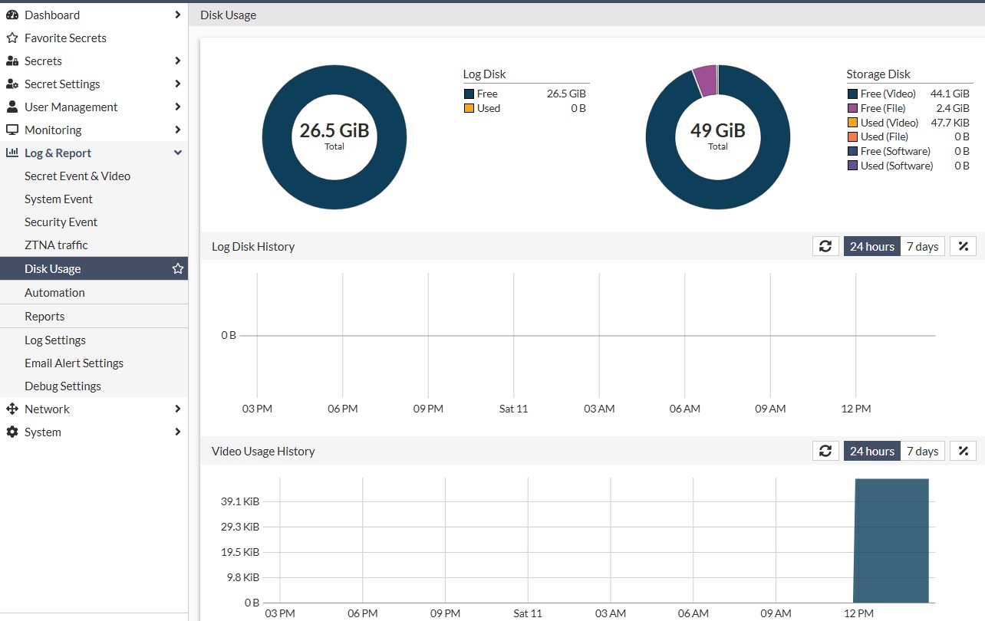
Task: Expand the Network menu chevron
Action: (x=178, y=409)
